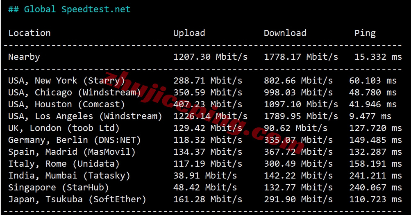
Task: Click Rome ping '158.191 ms'
Action: click(375, 164)
